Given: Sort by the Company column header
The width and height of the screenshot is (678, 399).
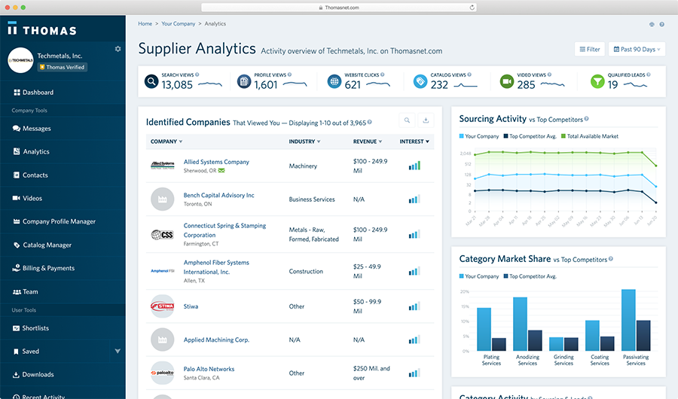Looking at the screenshot, I should pos(166,142).
